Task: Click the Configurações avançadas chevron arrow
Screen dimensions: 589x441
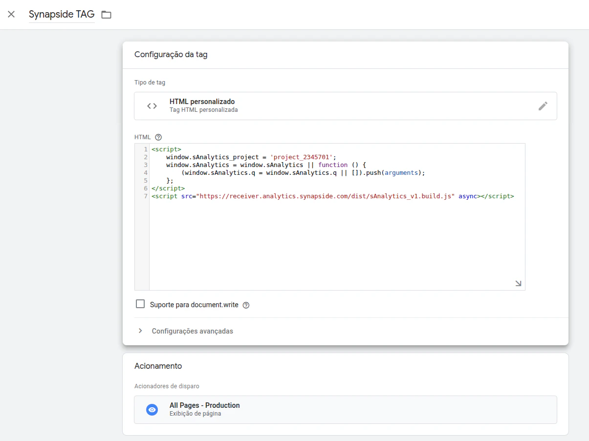Action: click(x=140, y=331)
